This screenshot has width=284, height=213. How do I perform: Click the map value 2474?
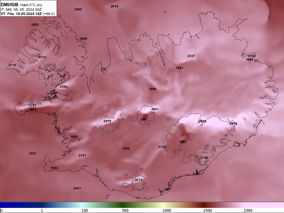[x=139, y=180]
